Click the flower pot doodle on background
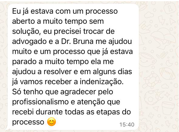The image size is (179, 132). [168, 108]
